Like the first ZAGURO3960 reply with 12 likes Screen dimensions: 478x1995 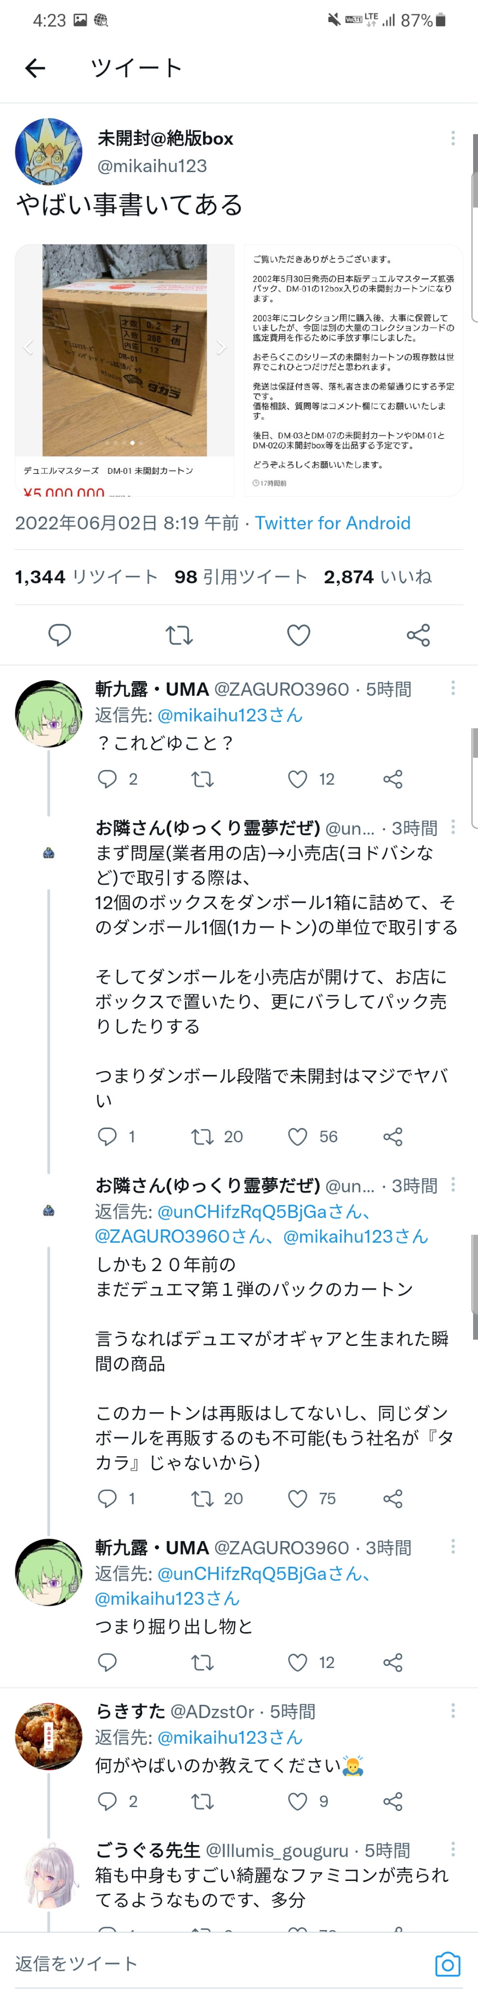pyautogui.click(x=298, y=779)
